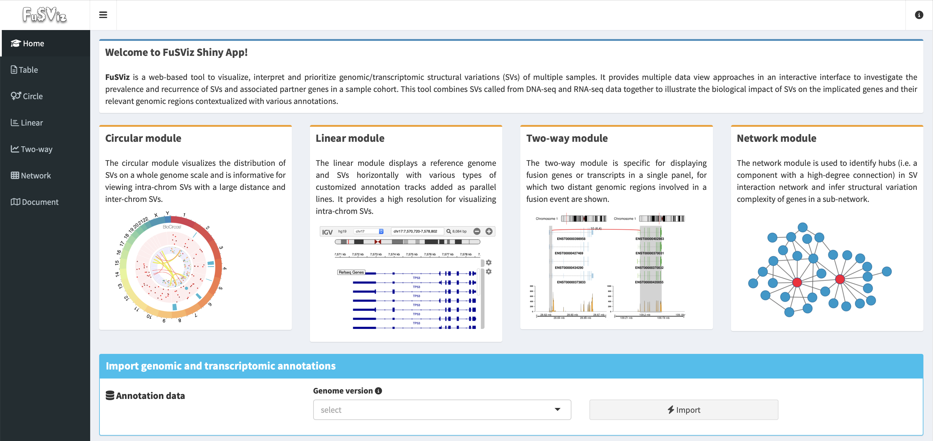Open the chr17 chromosome dropdown in IGV

tap(369, 231)
